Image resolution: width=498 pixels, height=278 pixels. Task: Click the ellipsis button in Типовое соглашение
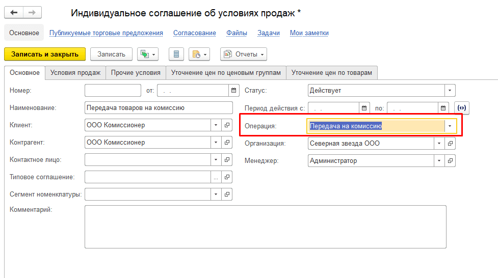click(x=216, y=177)
